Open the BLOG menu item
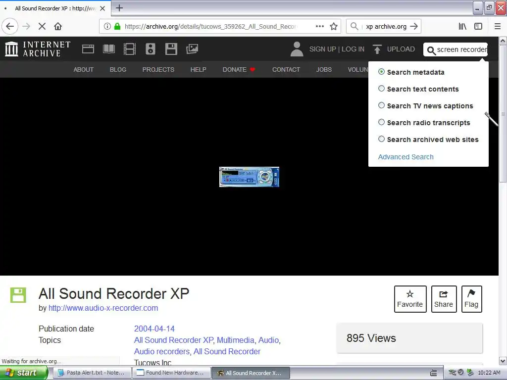The height and width of the screenshot is (380, 507). tap(118, 69)
